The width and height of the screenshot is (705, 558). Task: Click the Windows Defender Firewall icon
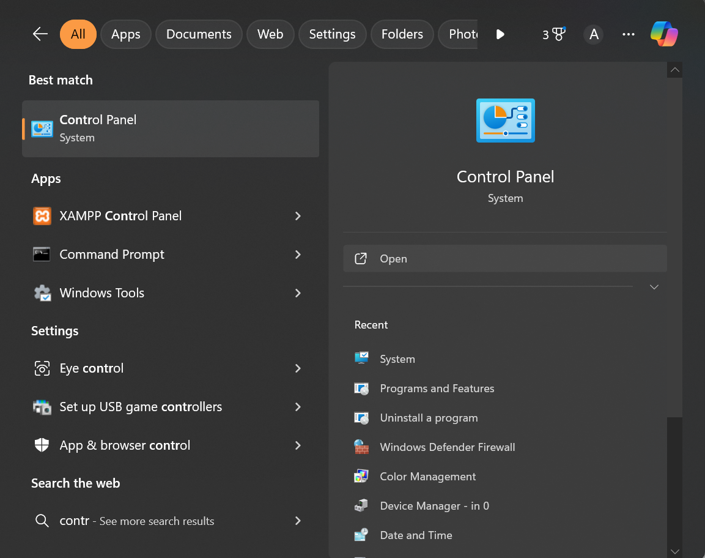pos(361,447)
